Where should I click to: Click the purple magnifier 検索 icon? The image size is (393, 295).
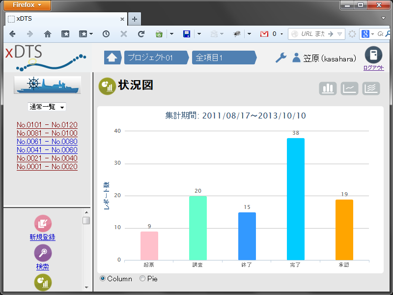43,253
